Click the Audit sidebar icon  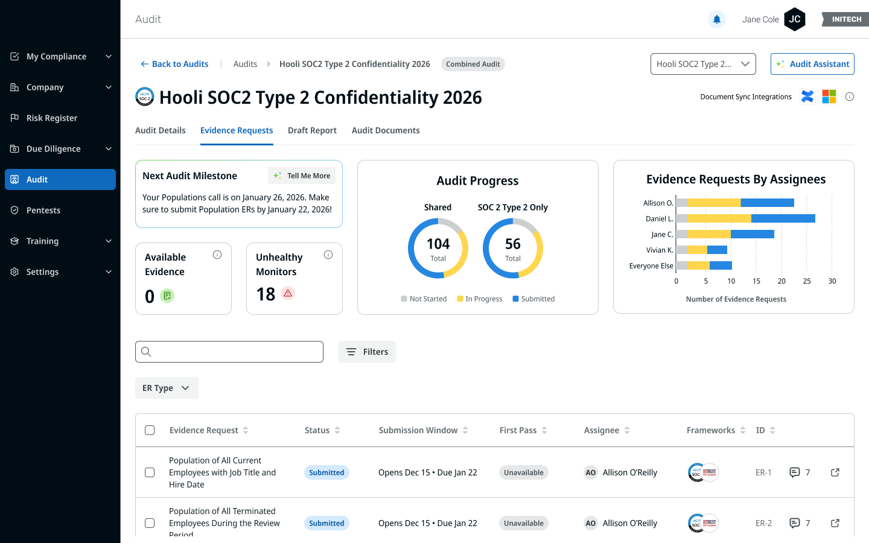point(14,179)
